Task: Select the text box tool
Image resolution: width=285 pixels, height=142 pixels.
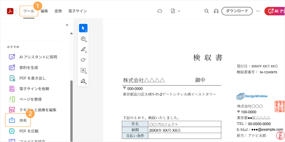Action: pyautogui.click(x=83, y=70)
